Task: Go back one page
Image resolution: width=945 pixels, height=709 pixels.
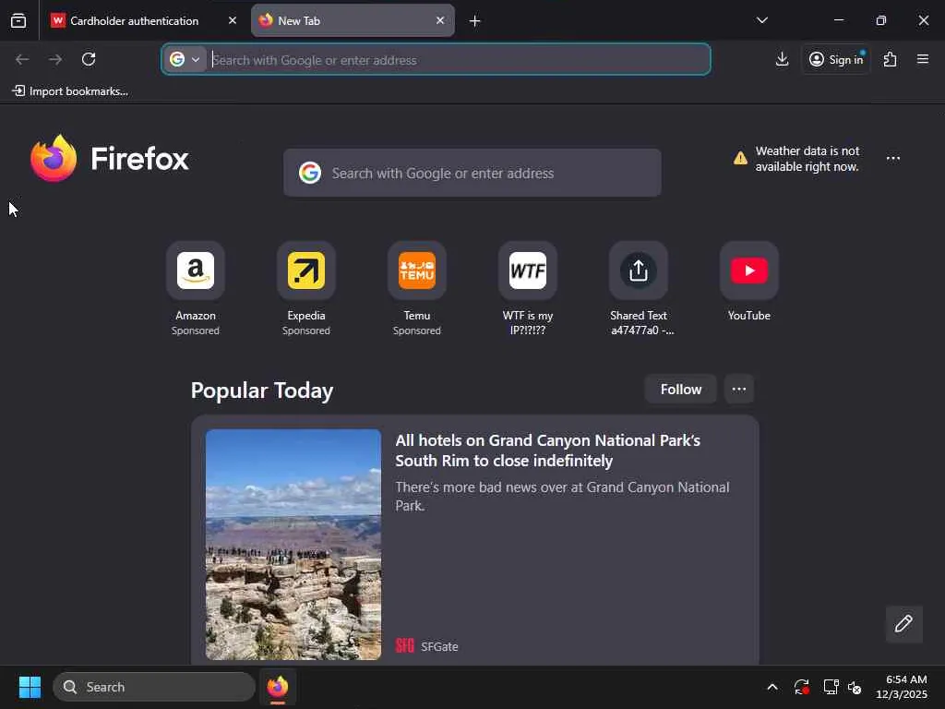Action: coord(22,59)
